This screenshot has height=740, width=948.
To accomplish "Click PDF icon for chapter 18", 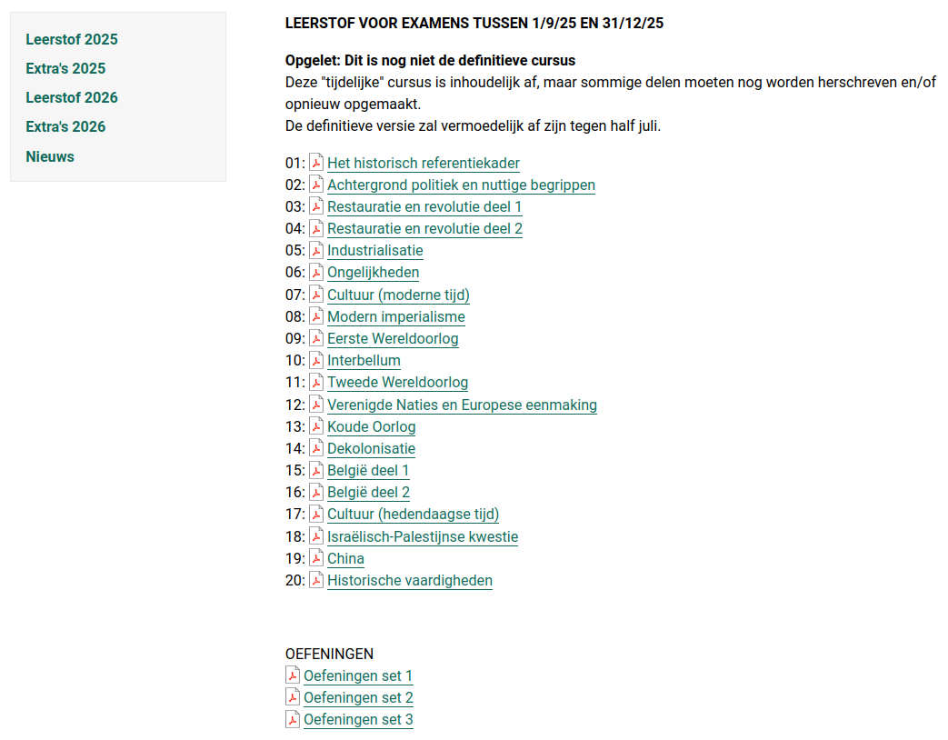I will point(316,535).
